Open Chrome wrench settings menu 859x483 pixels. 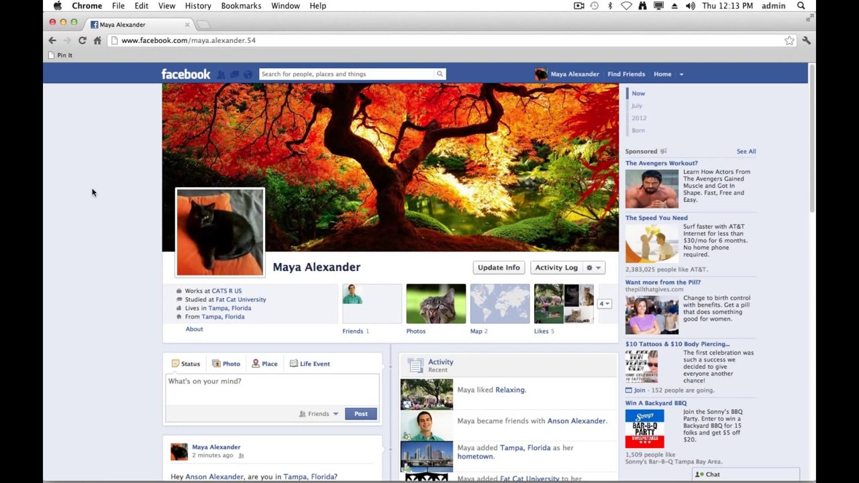coord(806,40)
